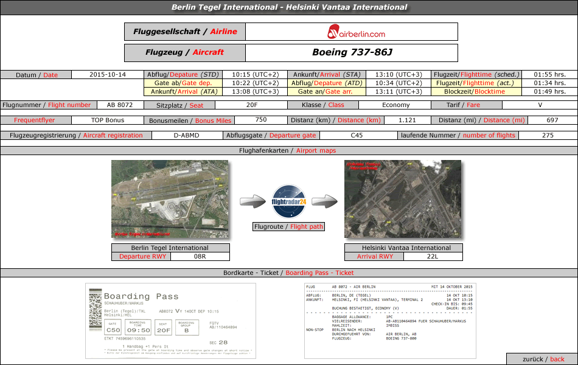
Task: Select actual arrival time 13:08 (UTC+3)
Action: coord(255,91)
